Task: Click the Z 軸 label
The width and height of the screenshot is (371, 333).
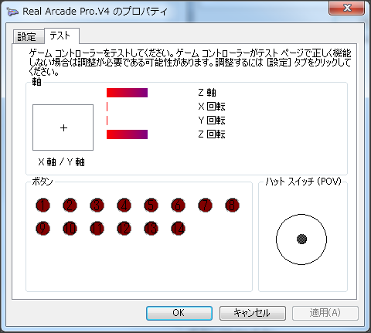Action: coord(207,93)
